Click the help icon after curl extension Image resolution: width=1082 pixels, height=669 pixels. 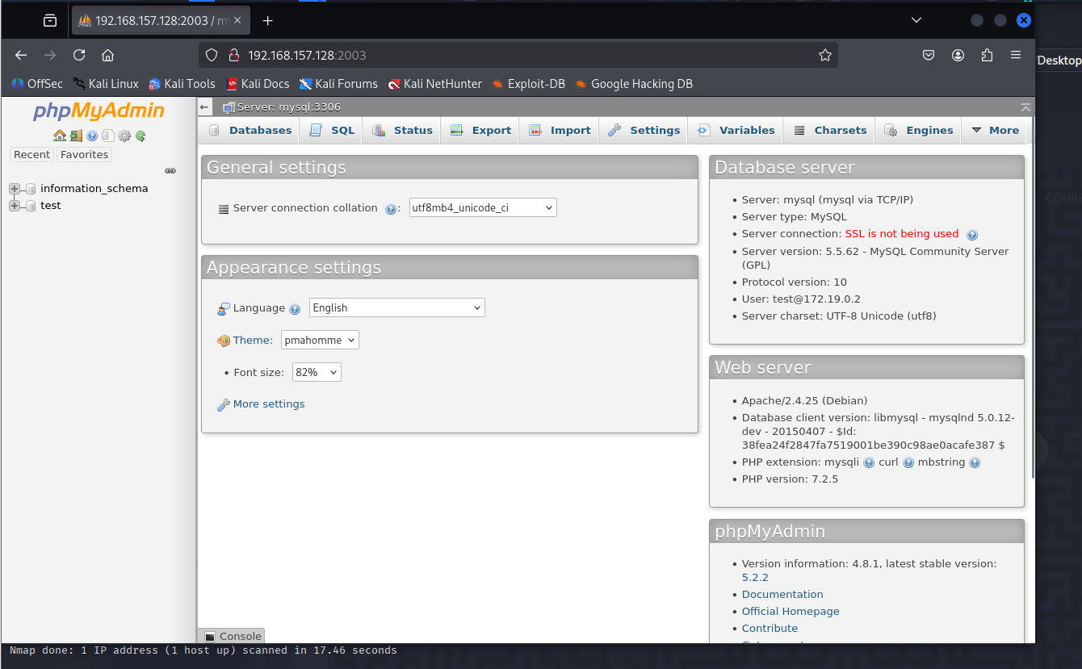point(908,463)
